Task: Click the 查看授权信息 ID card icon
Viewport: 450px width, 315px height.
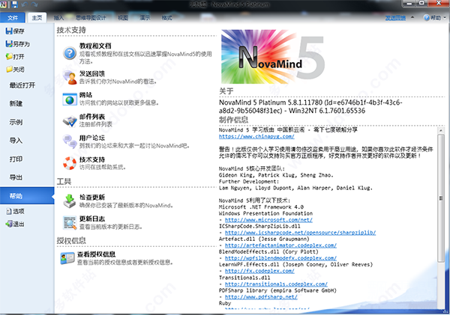Action: click(67, 257)
